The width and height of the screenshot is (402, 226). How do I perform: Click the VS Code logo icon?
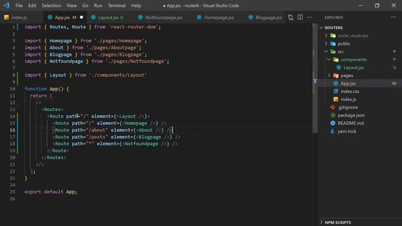(x=6, y=6)
